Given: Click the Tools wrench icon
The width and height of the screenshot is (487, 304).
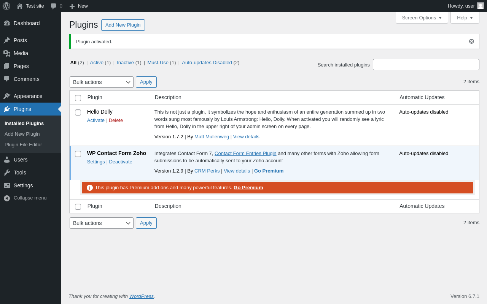Looking at the screenshot, I should (7, 173).
